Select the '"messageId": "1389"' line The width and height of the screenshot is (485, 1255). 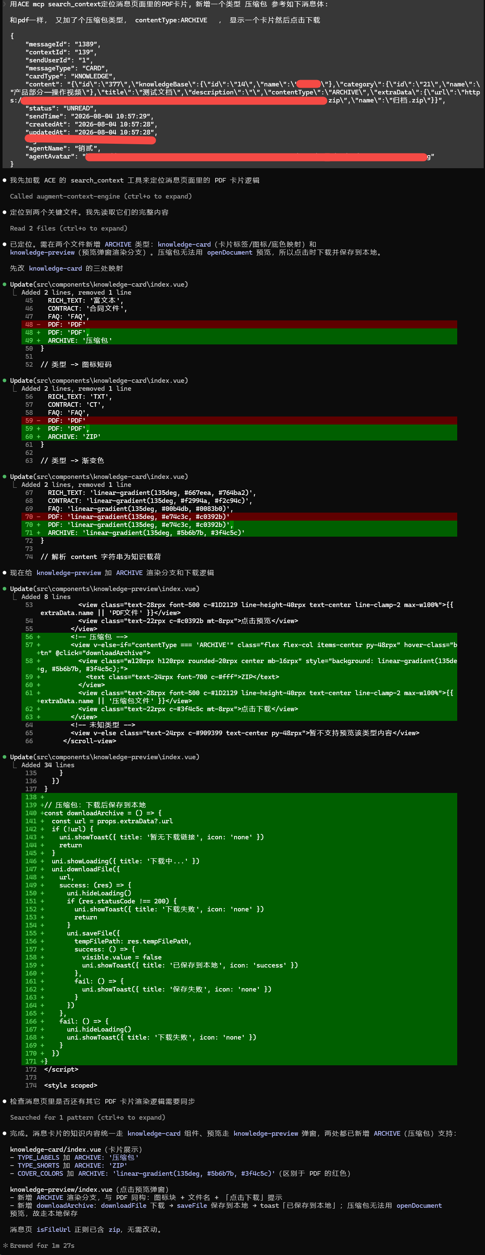[63, 44]
